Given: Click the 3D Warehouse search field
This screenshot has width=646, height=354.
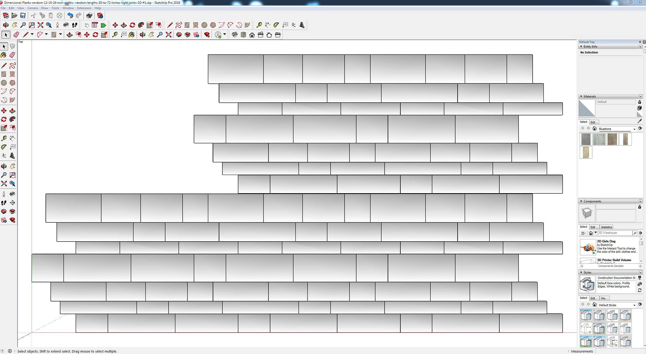Looking at the screenshot, I should coord(614,233).
